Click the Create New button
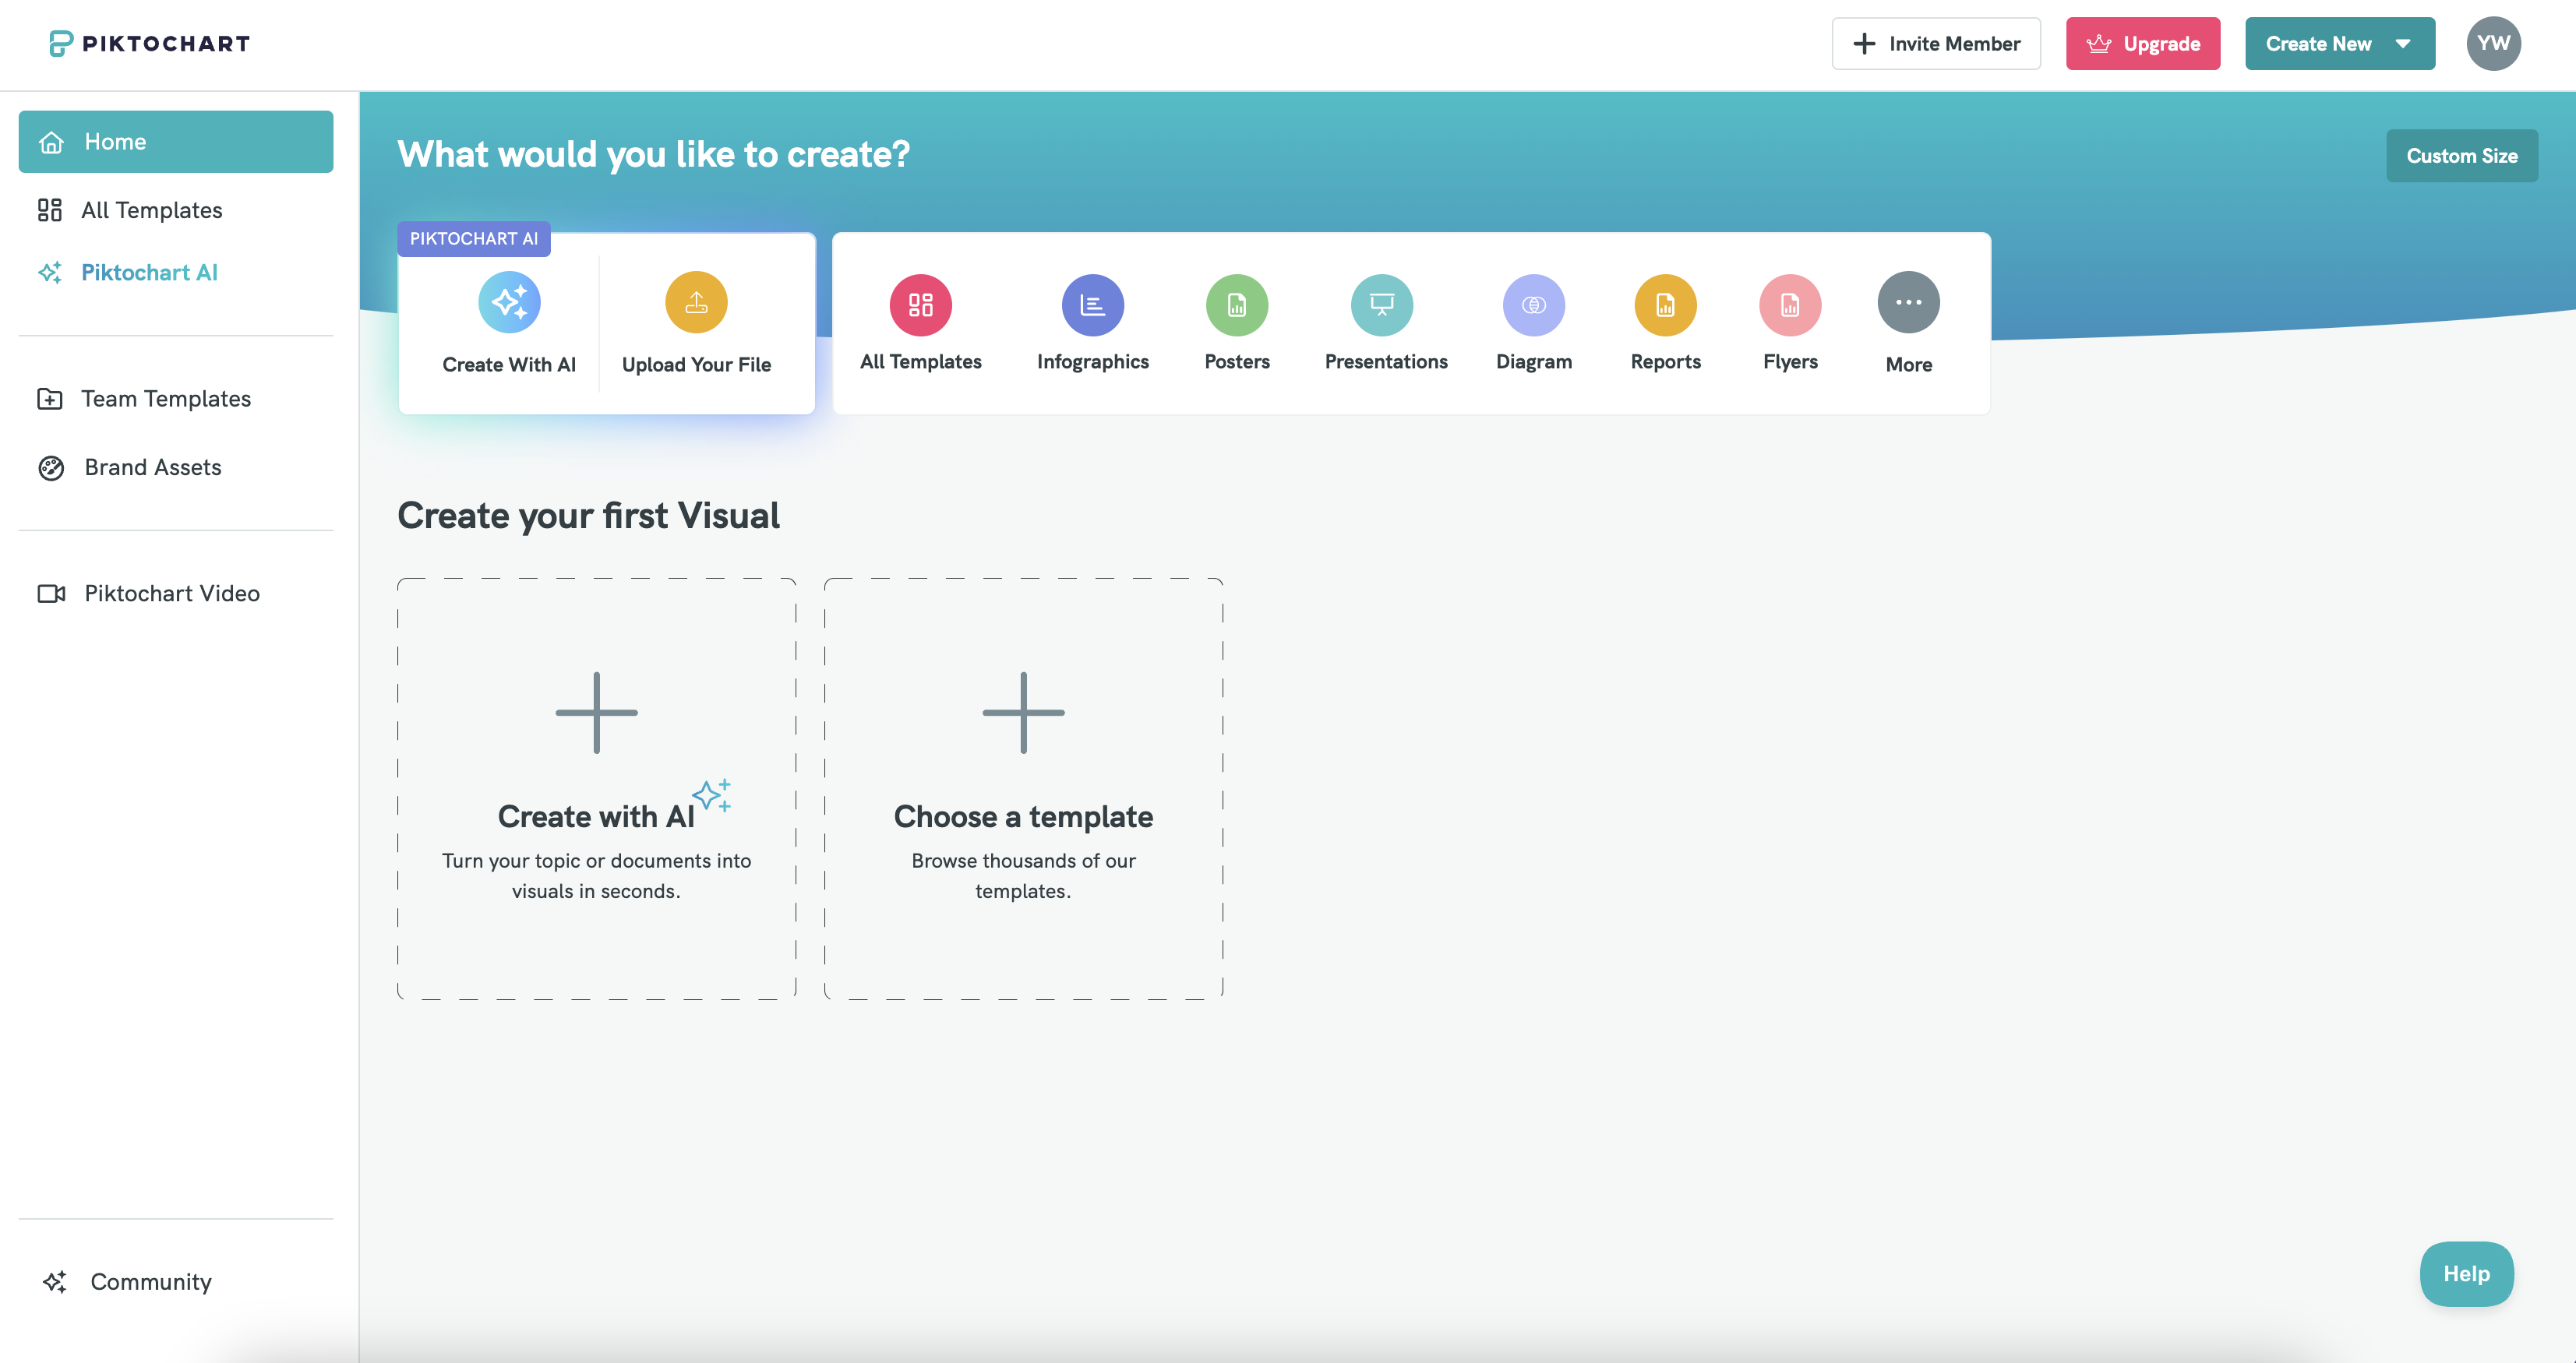 (x=2340, y=44)
